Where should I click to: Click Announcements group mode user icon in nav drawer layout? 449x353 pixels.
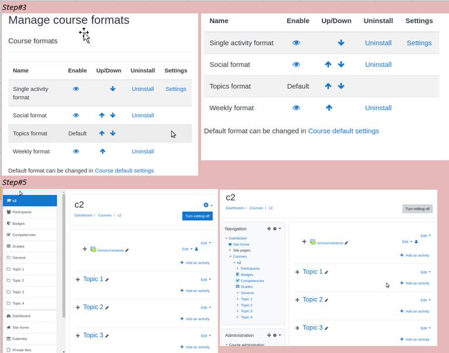(x=196, y=249)
